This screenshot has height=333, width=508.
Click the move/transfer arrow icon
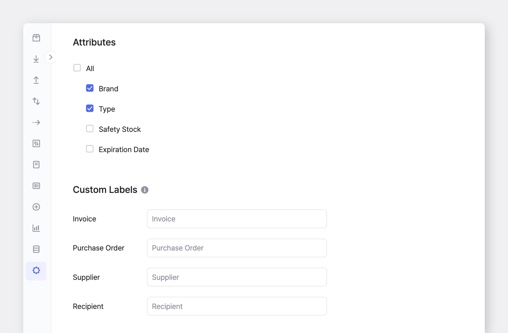[36, 122]
